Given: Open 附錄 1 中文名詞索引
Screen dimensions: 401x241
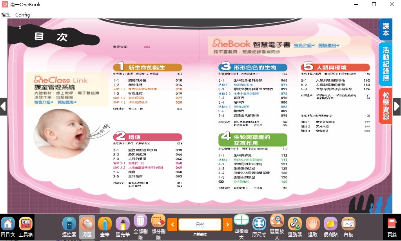Looking at the screenshot, I should coord(335,122).
